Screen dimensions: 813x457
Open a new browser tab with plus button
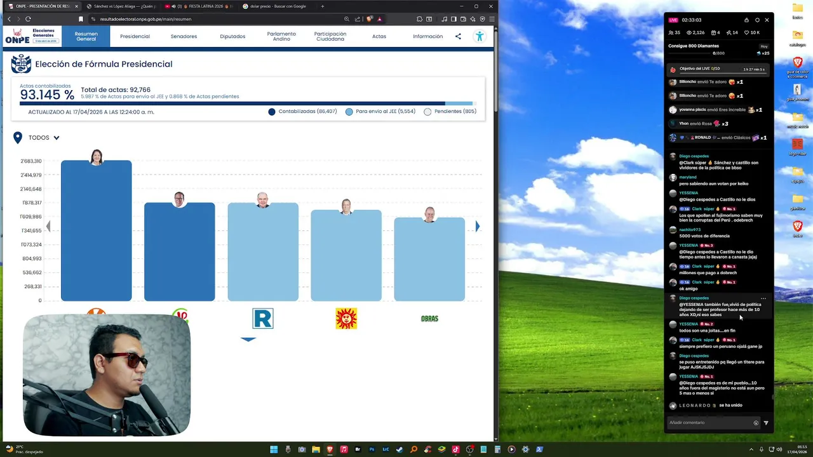pos(322,6)
